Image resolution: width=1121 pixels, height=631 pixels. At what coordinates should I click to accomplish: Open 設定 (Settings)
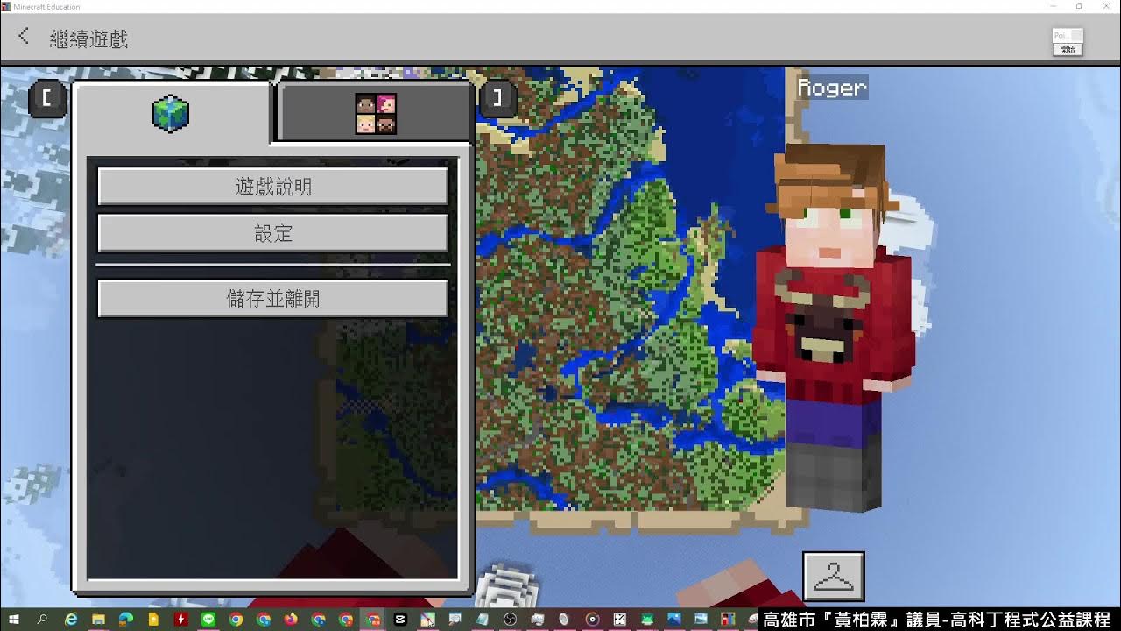click(273, 234)
